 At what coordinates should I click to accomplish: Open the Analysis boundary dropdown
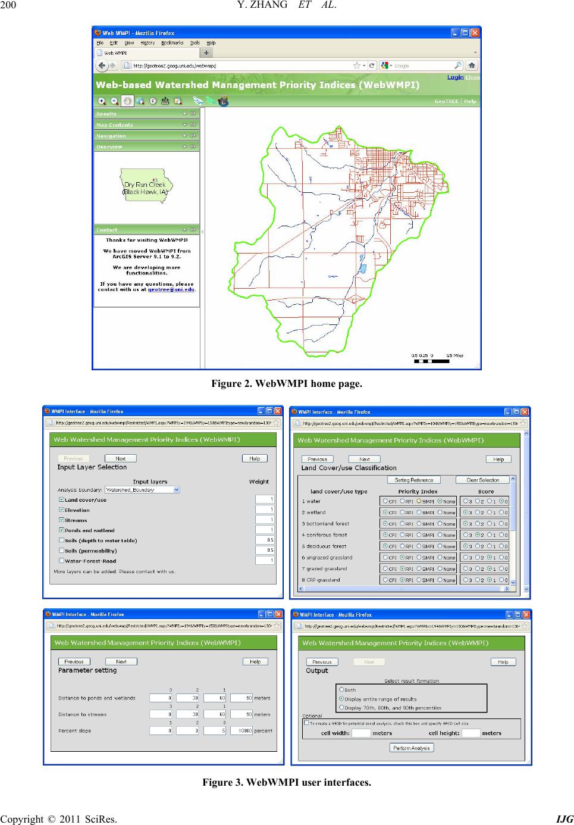coord(142,490)
